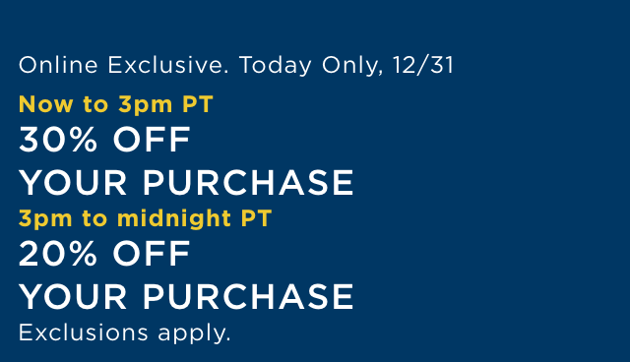Viewport: 630px width, 362px height.
Task: Click the "20%" discount figure
Action: (x=58, y=254)
